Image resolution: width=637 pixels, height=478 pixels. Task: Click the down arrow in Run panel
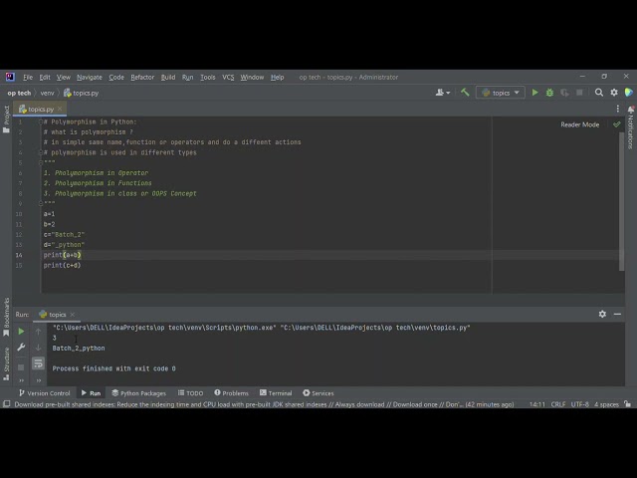click(38, 348)
